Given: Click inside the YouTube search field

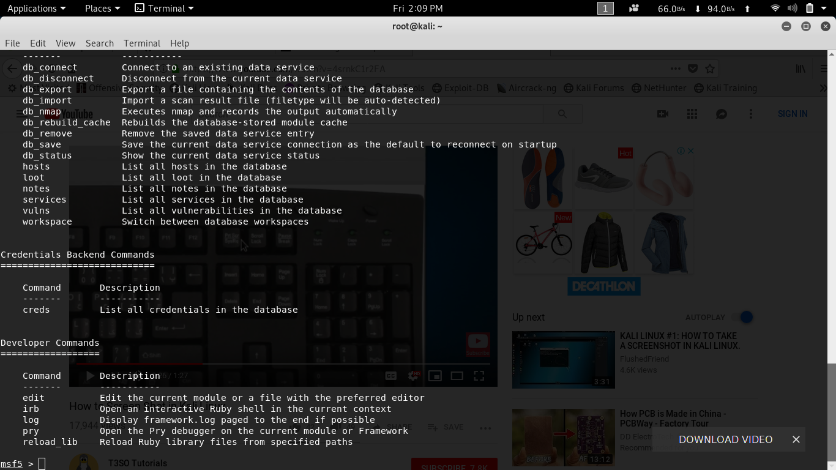Looking at the screenshot, I should [x=367, y=113].
